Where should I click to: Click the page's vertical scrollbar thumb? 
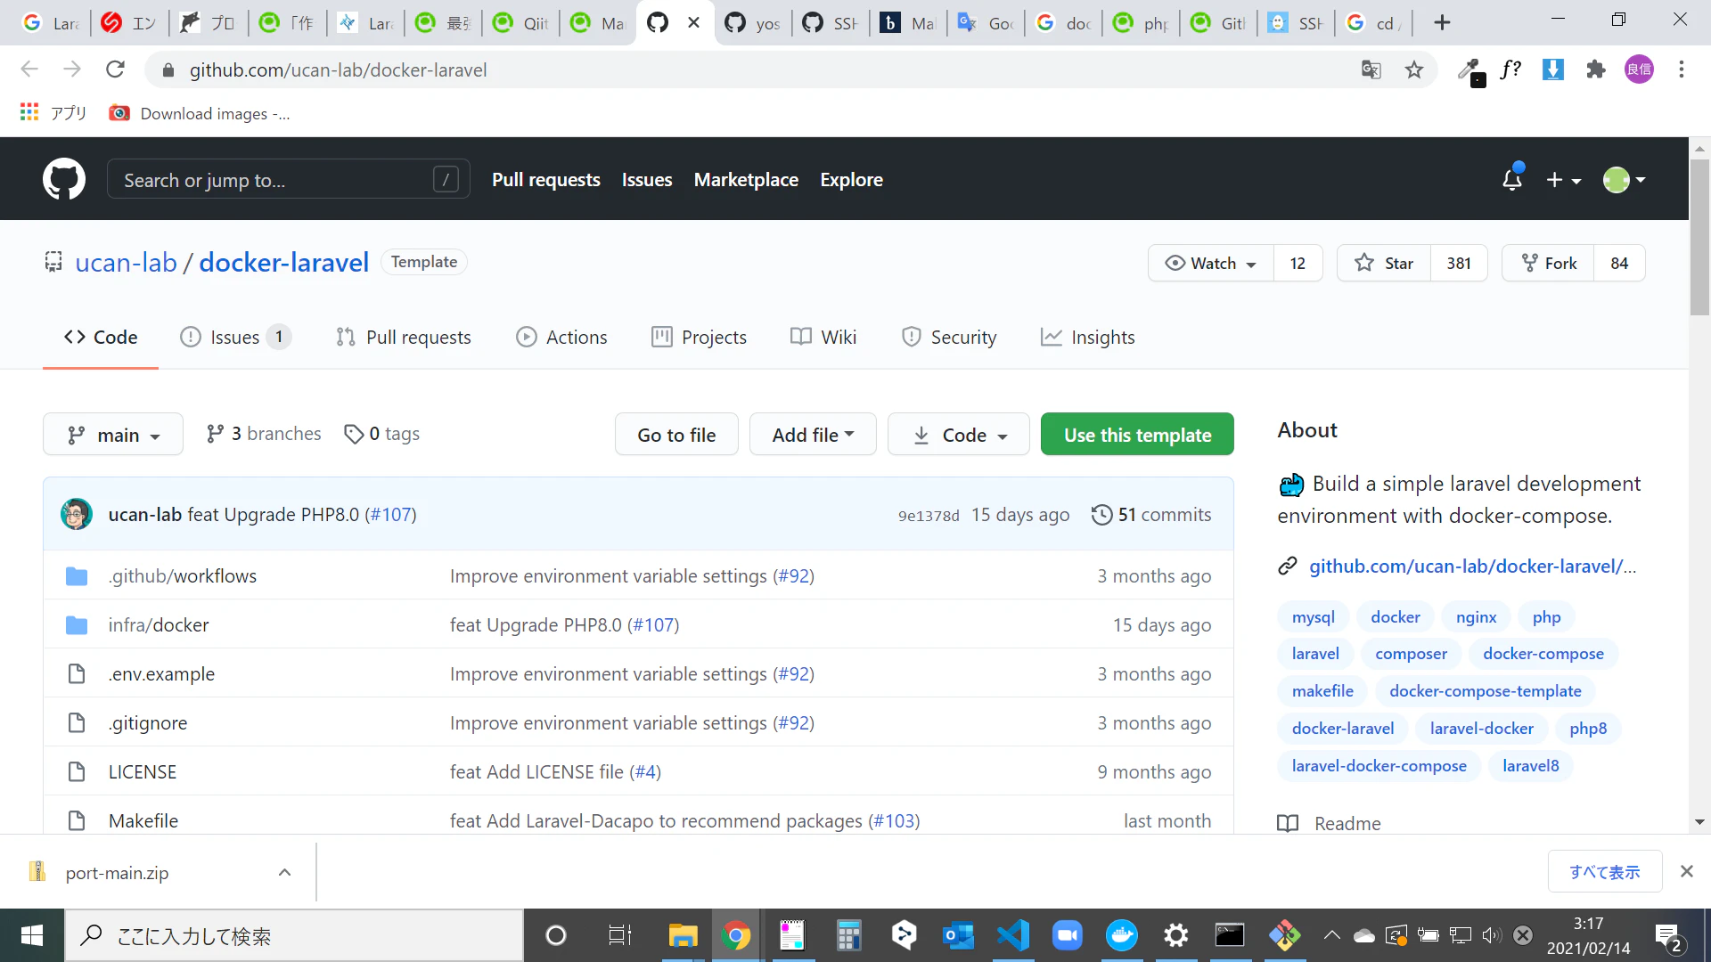click(x=1699, y=236)
